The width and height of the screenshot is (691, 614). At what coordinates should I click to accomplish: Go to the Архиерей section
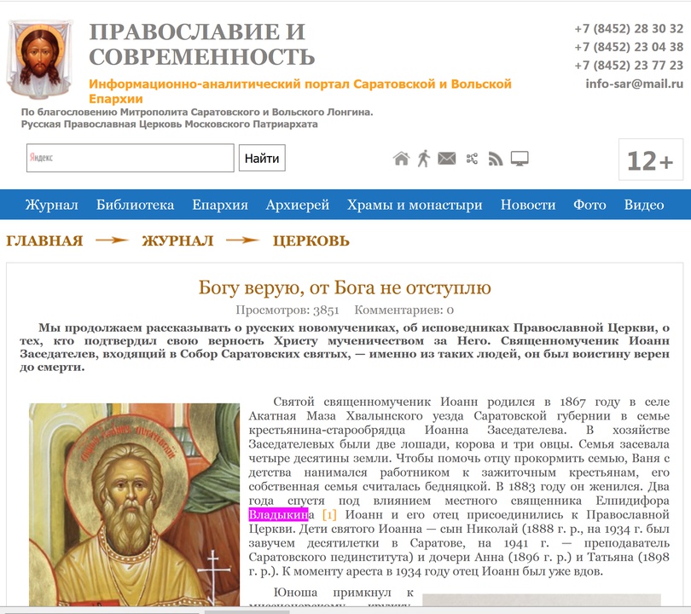(x=298, y=205)
